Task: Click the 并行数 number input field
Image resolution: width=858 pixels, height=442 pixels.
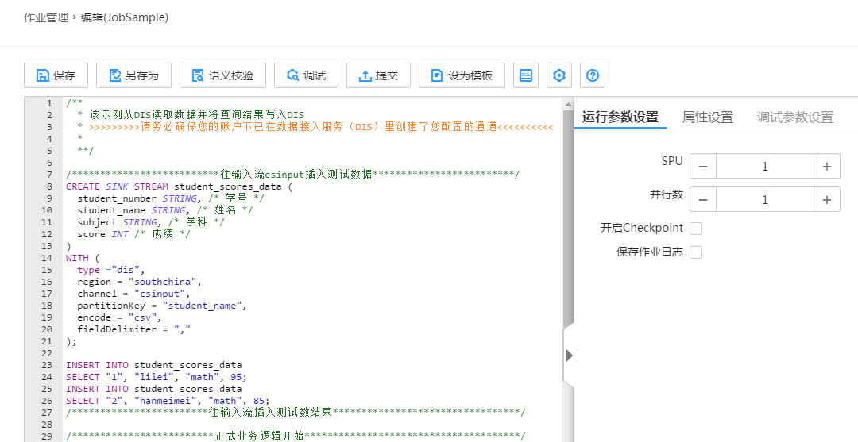Action: [765, 199]
